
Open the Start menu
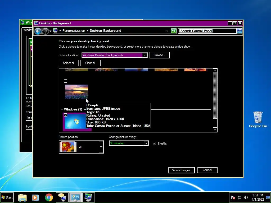pyautogui.click(x=7, y=197)
